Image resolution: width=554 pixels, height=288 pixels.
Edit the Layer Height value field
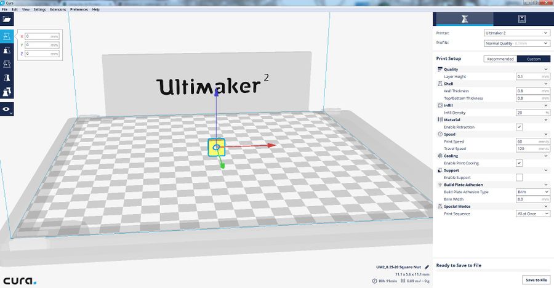click(533, 77)
